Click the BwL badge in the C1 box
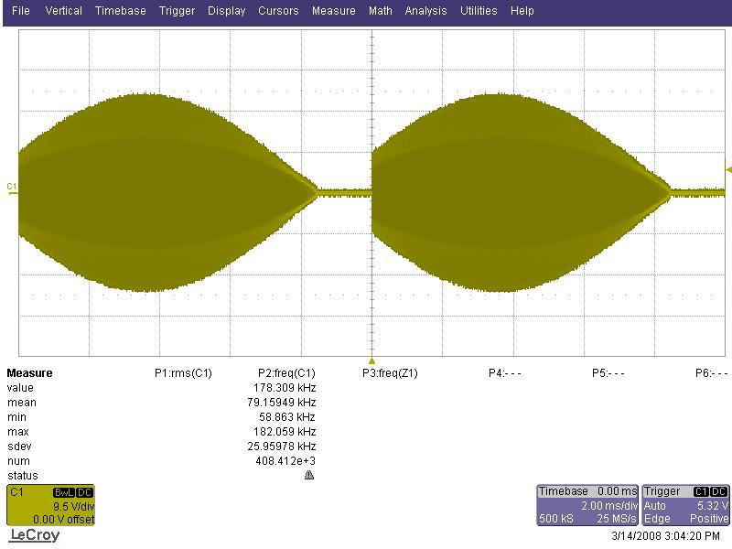 click(x=64, y=492)
